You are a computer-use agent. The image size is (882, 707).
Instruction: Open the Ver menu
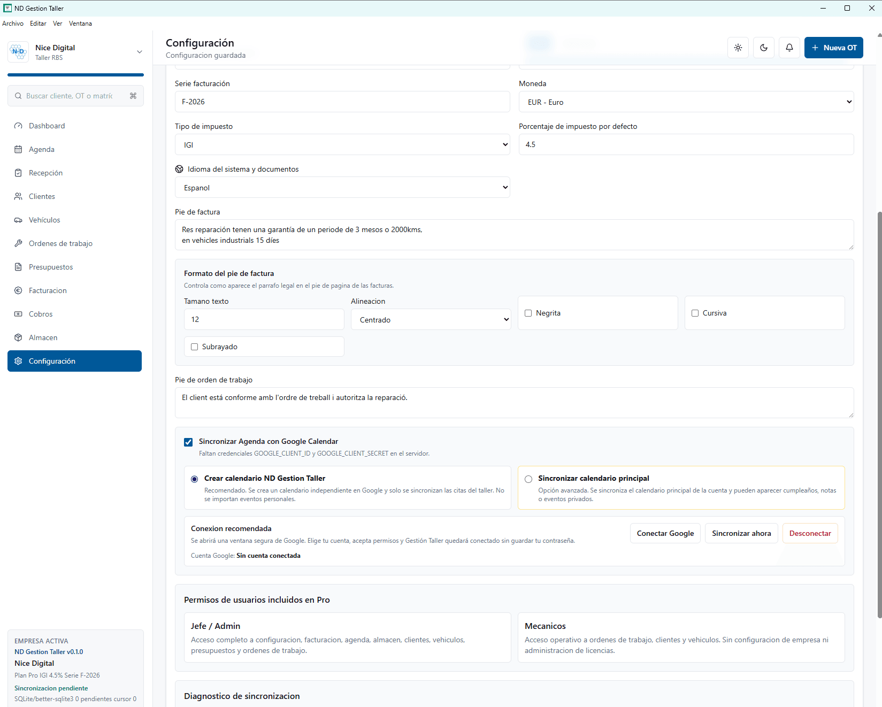[x=58, y=24]
